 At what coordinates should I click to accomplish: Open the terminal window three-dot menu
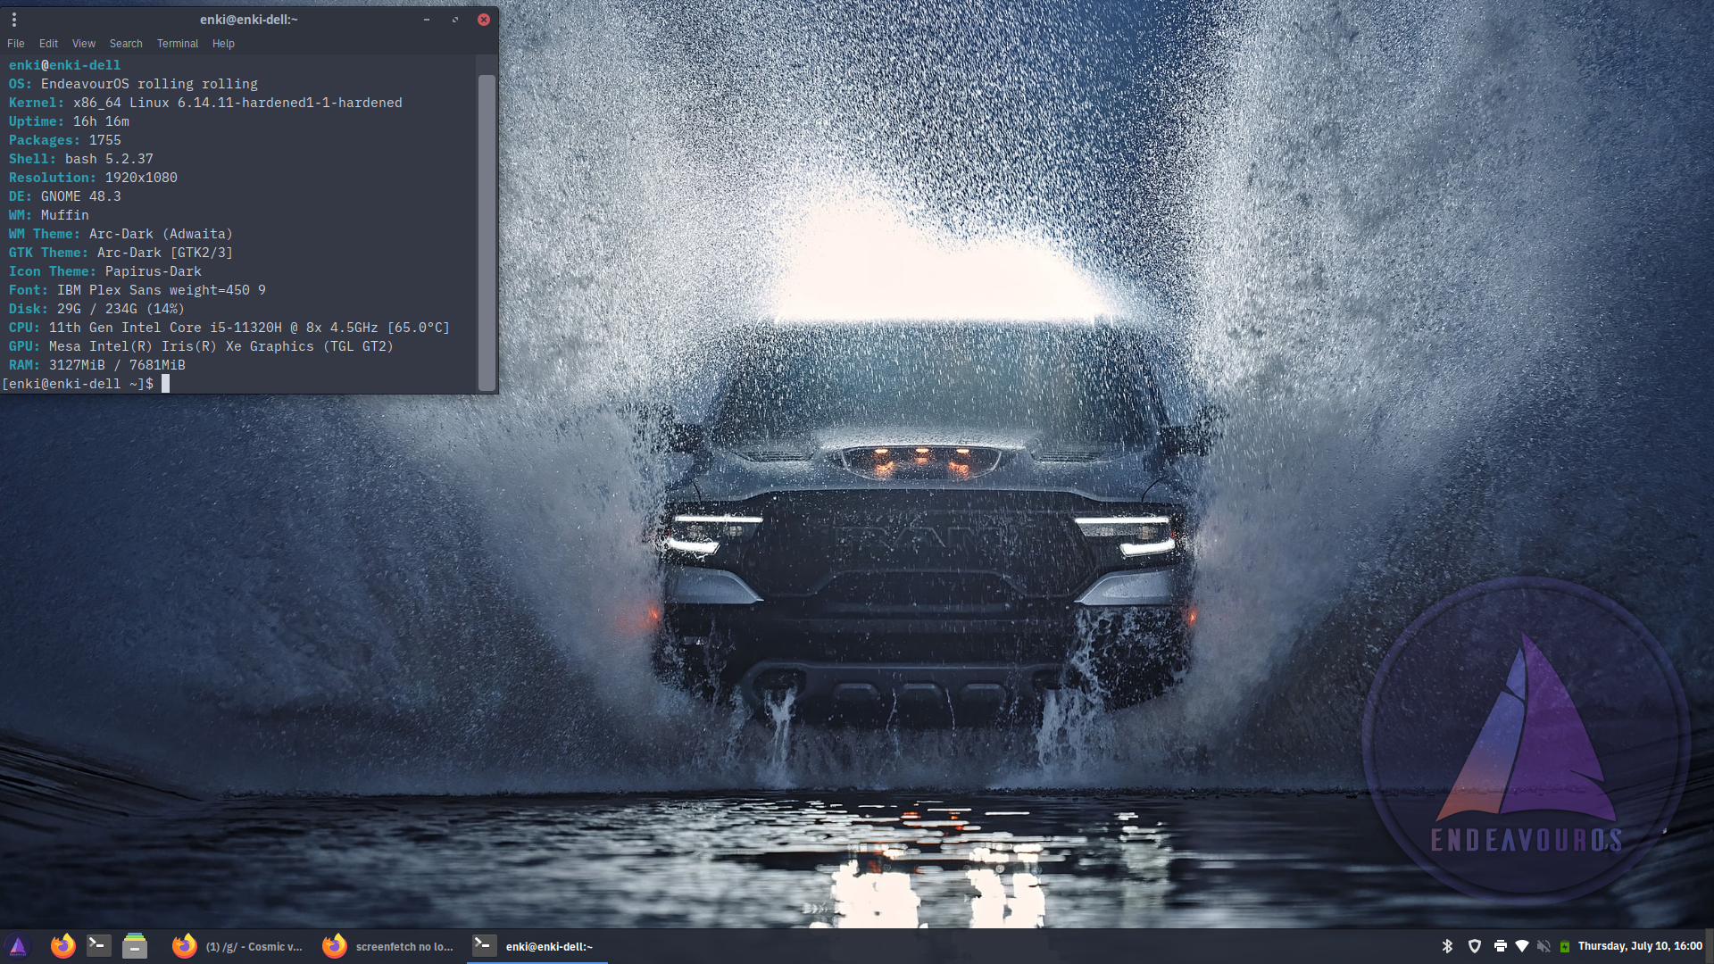tap(14, 19)
